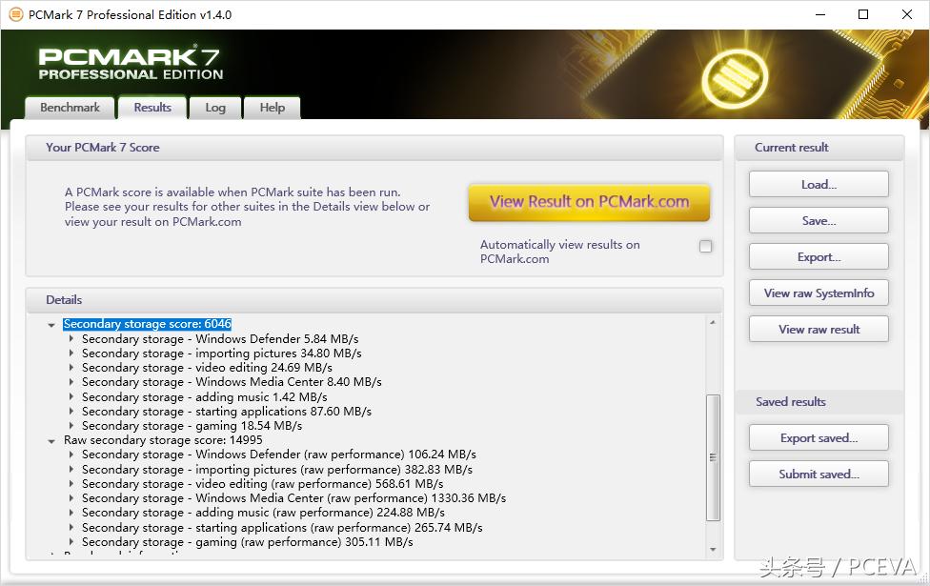Screen dimensions: 930x586
Task: Expand Secondary storage Windows Defender 5.84 MB/s
Action: (x=71, y=339)
